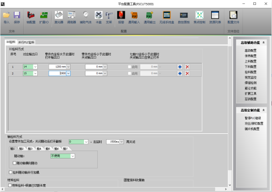Select the 辅助气体 gauge icon
This screenshot has height=192, width=272.
[86, 15]
